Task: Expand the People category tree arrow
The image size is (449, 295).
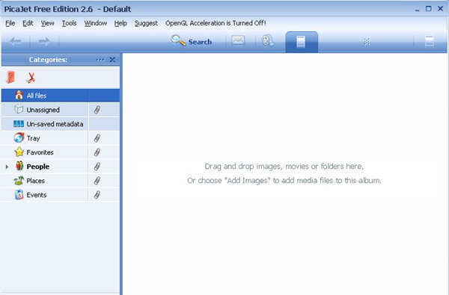Action: pyautogui.click(x=7, y=167)
